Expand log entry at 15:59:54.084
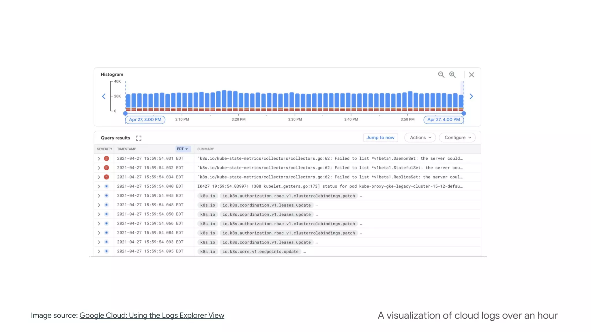The width and height of the screenshot is (591, 332). [x=99, y=233]
